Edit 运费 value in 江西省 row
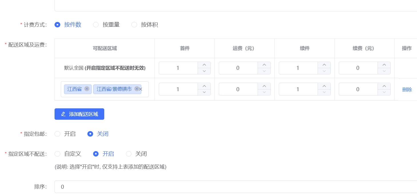Image resolution: width=417 pixels, height=195 pixels. pos(238,89)
